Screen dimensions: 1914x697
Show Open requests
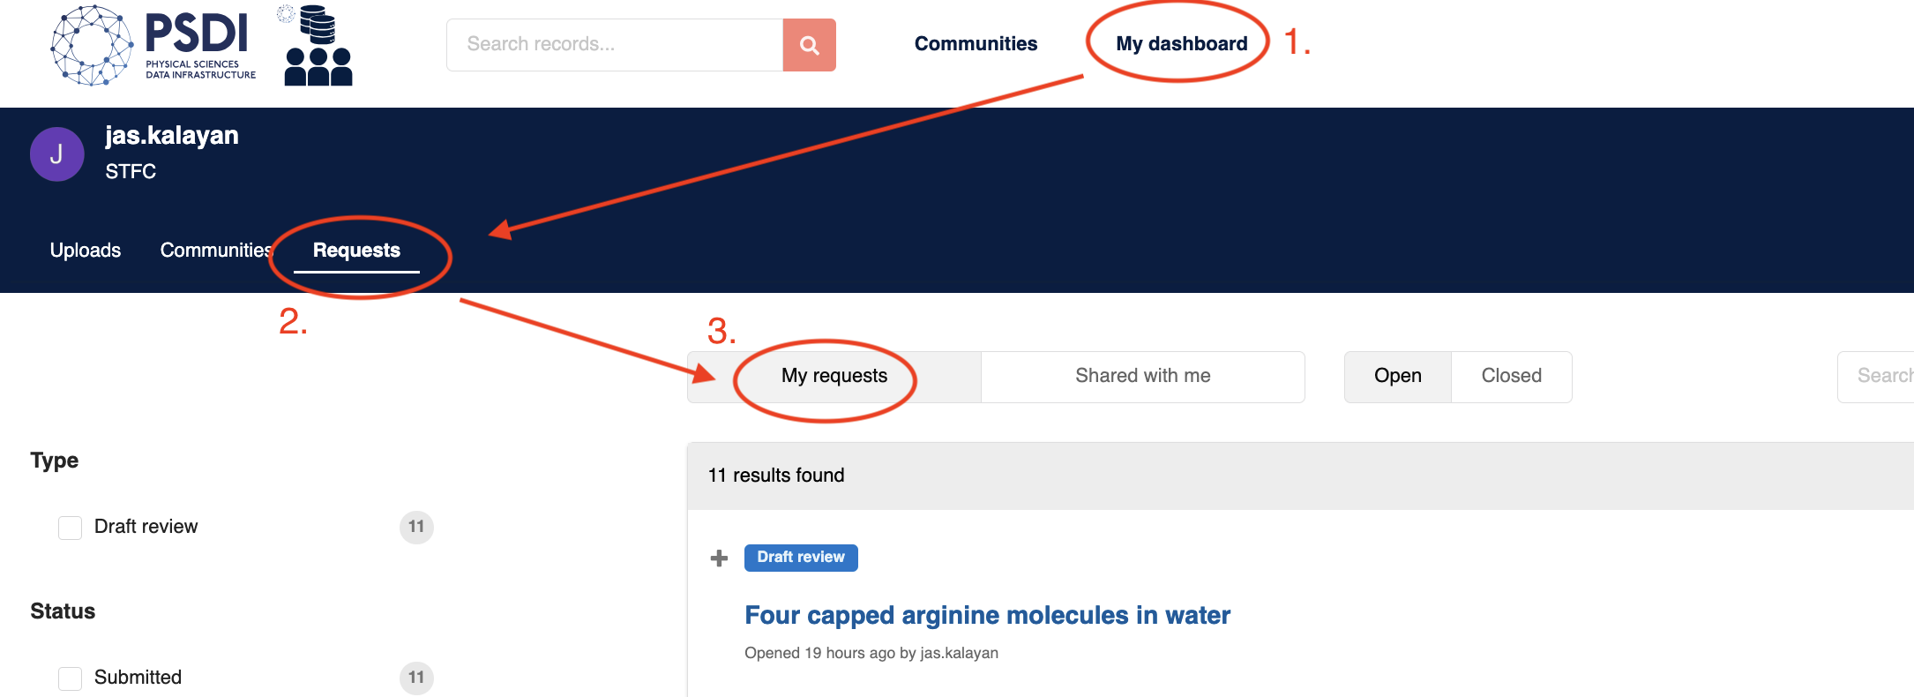(x=1398, y=377)
